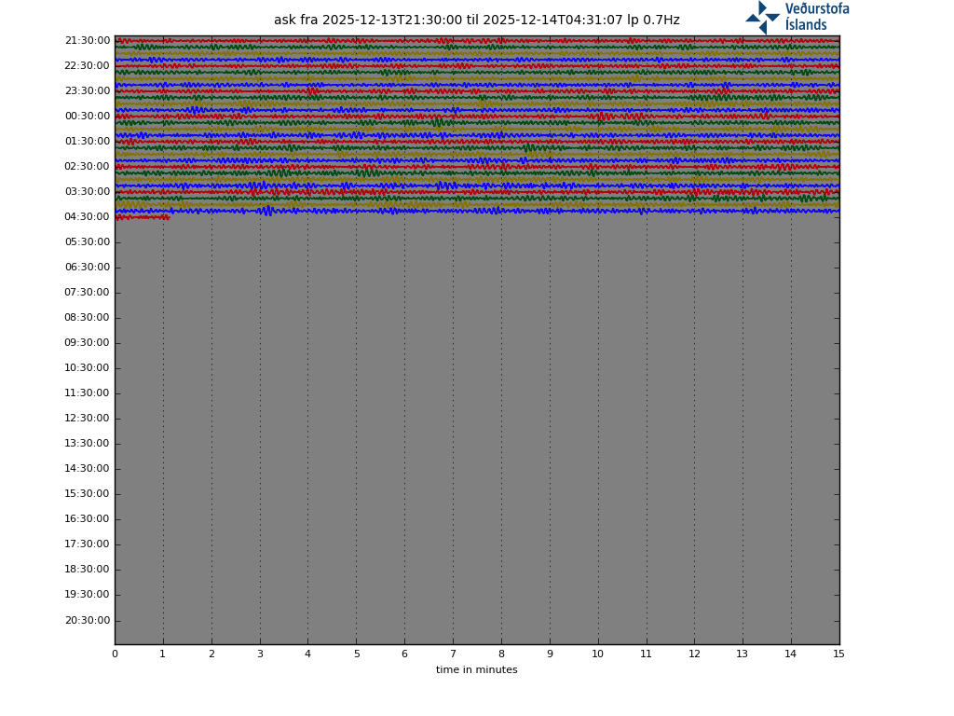Click the short red trace at 04:30:00
The image size is (954, 716).
pos(142,217)
